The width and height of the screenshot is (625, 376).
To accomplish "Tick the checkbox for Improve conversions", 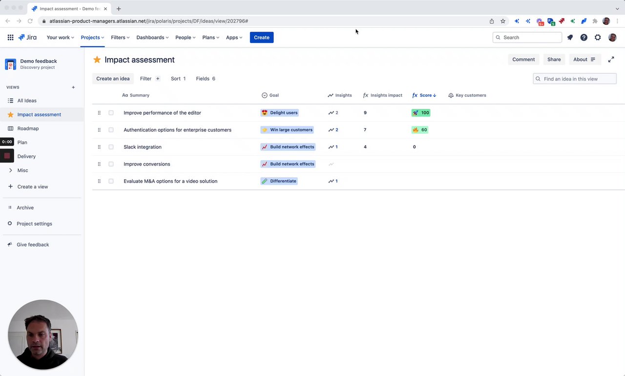I will coord(111,164).
